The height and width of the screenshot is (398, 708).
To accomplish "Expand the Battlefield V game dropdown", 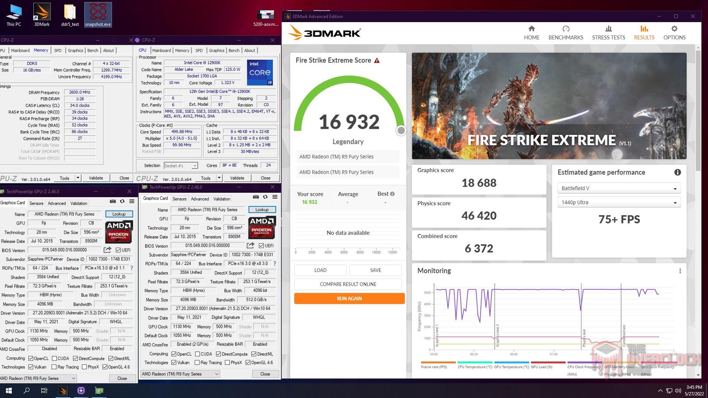I will [x=618, y=188].
